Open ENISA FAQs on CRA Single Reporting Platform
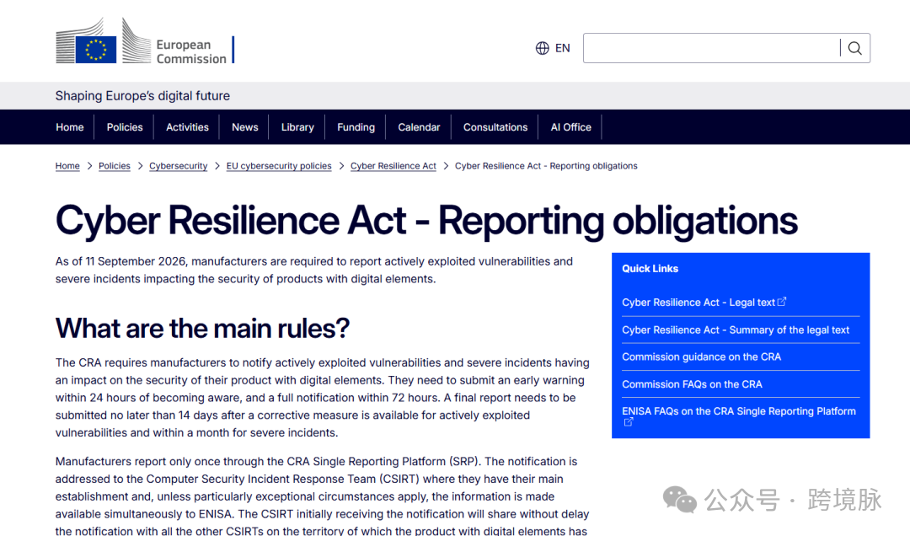 (739, 411)
